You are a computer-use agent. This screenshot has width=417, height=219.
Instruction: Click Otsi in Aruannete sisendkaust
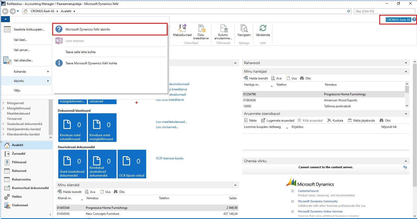tap(385, 120)
